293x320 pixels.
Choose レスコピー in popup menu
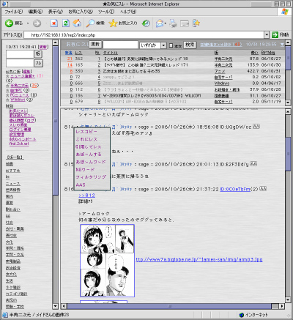click(86, 132)
